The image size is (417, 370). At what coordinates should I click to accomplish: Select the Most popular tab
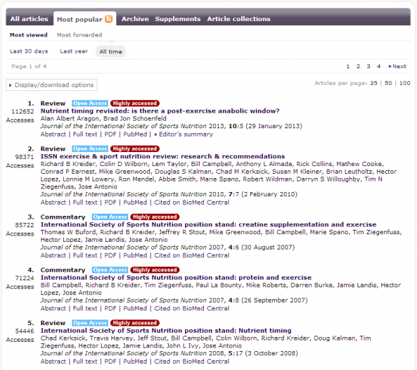pos(79,20)
